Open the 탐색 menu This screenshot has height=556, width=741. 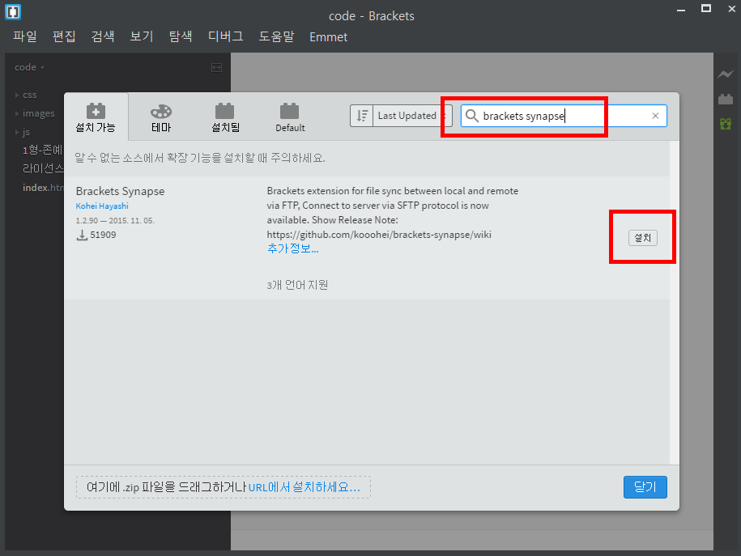click(x=180, y=37)
